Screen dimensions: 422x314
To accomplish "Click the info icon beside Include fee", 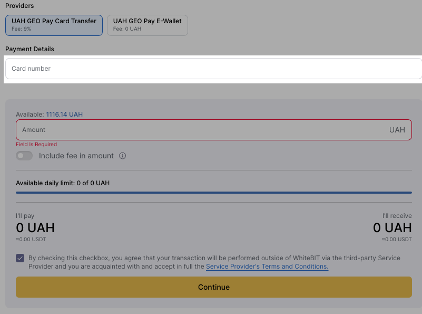I will (122, 156).
